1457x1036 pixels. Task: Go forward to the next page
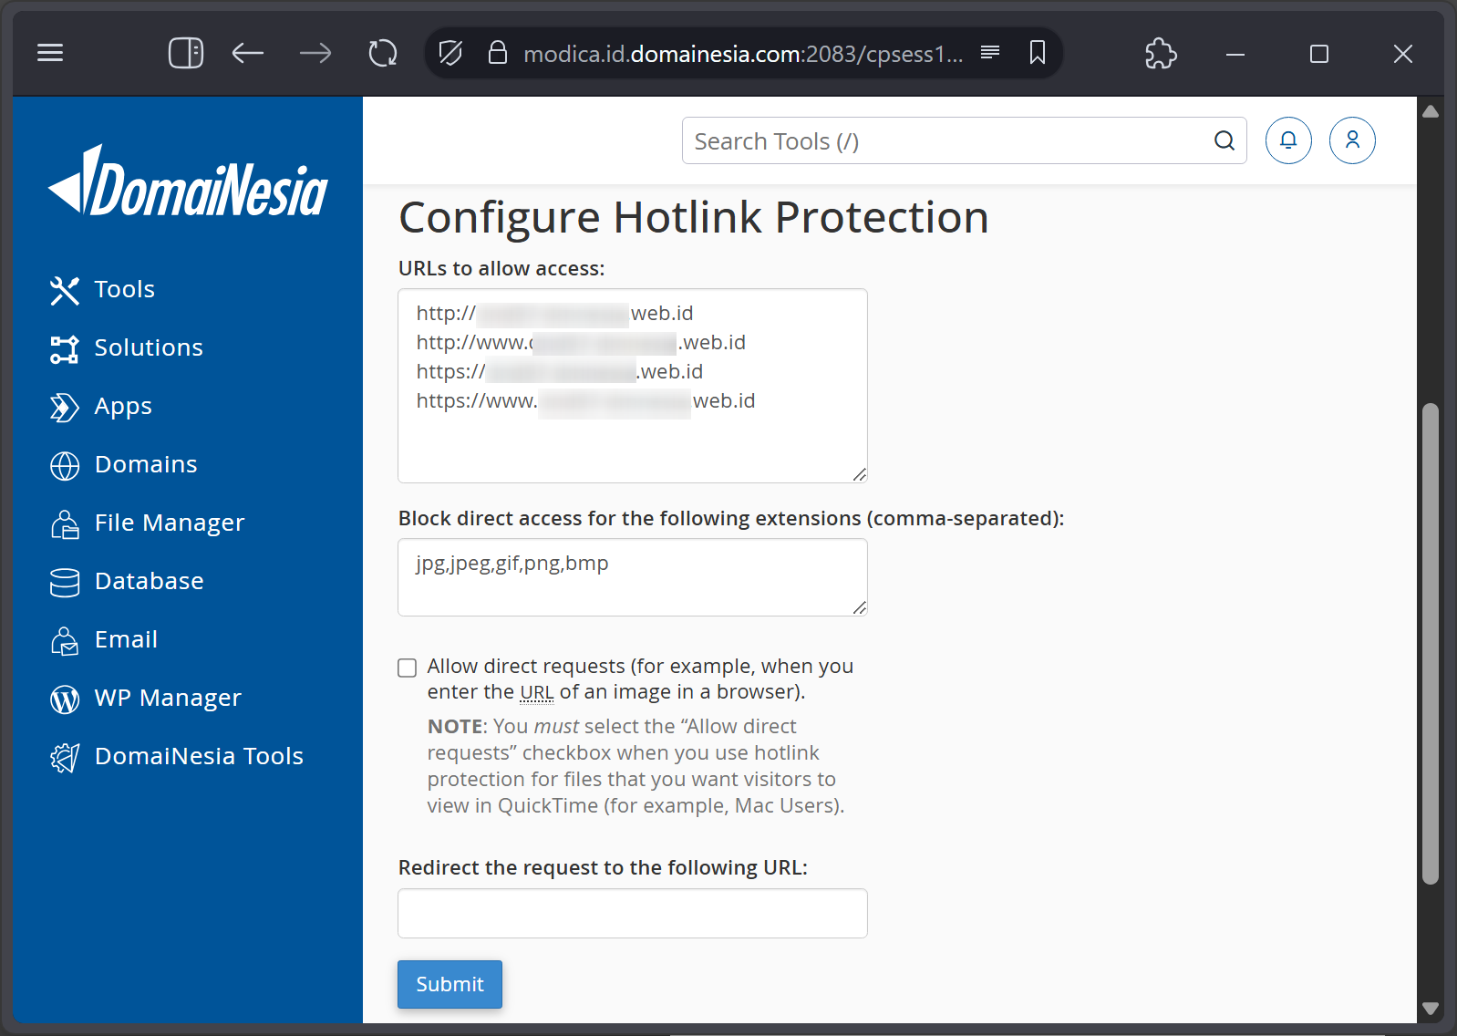(315, 53)
